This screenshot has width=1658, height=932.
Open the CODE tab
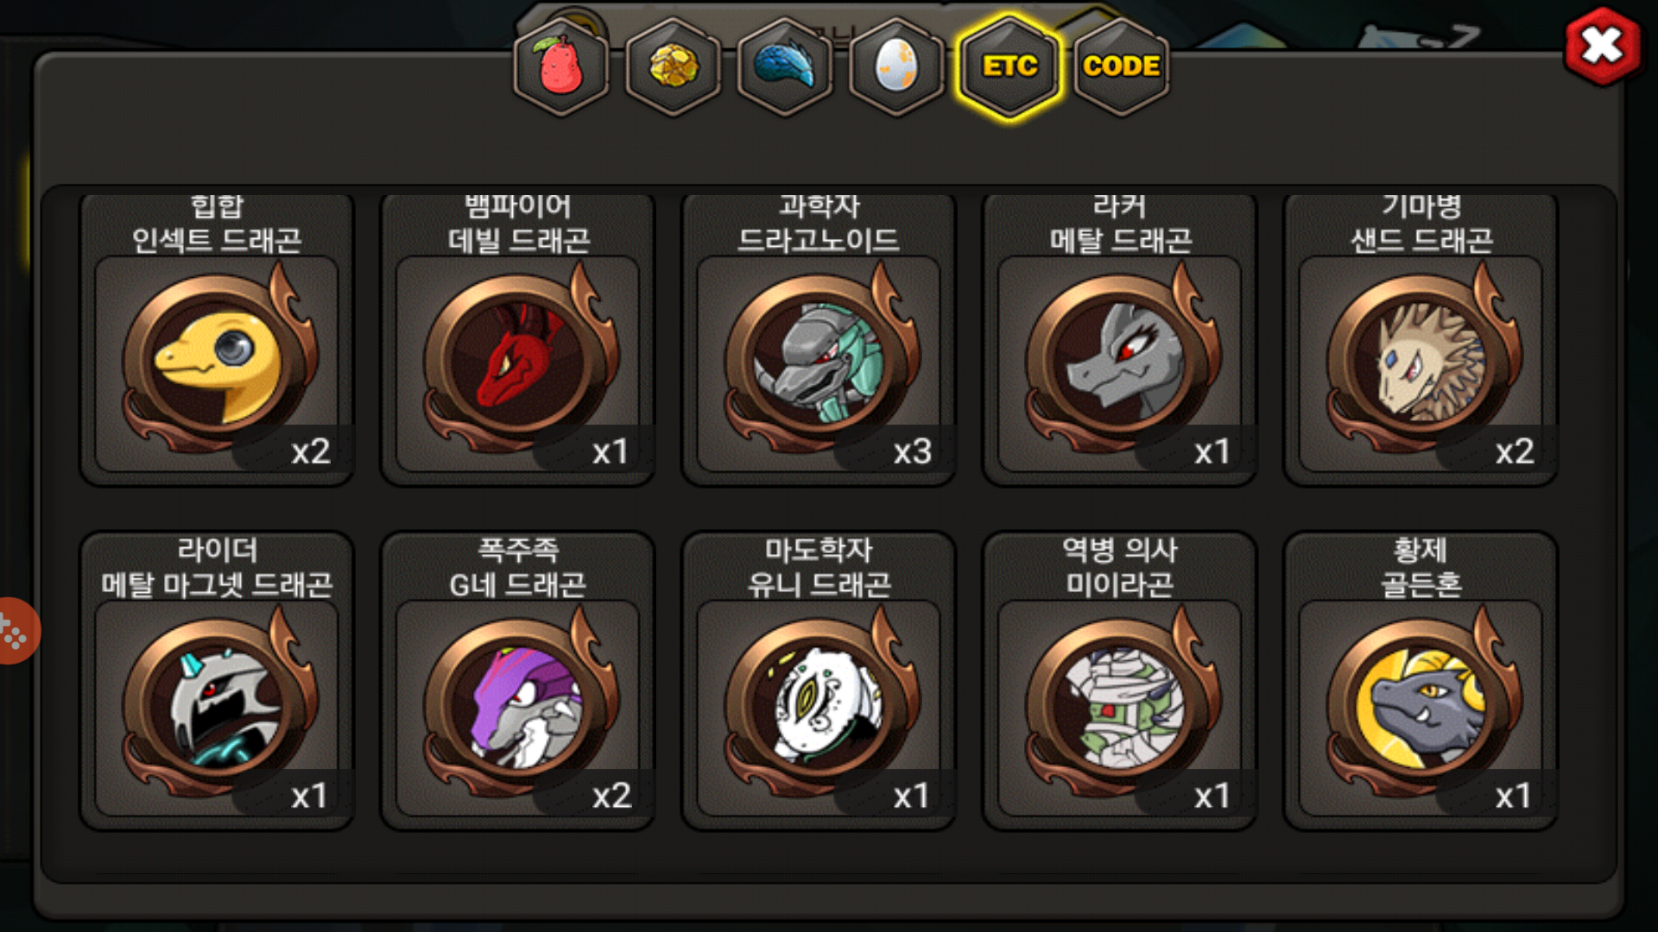coord(1122,66)
